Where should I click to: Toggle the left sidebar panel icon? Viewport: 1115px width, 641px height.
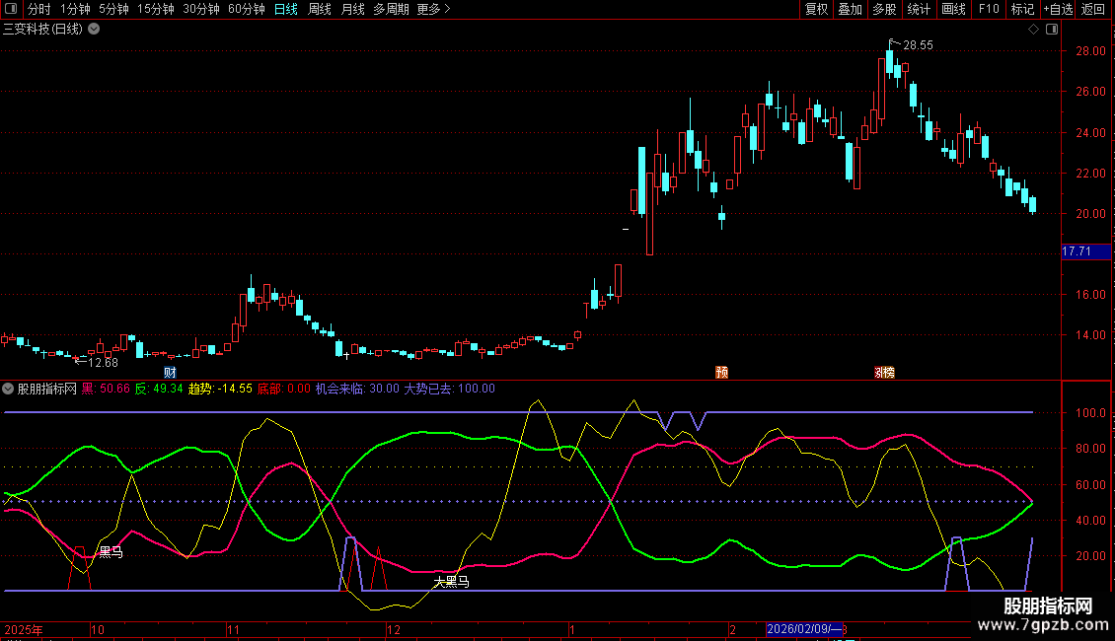(10, 9)
